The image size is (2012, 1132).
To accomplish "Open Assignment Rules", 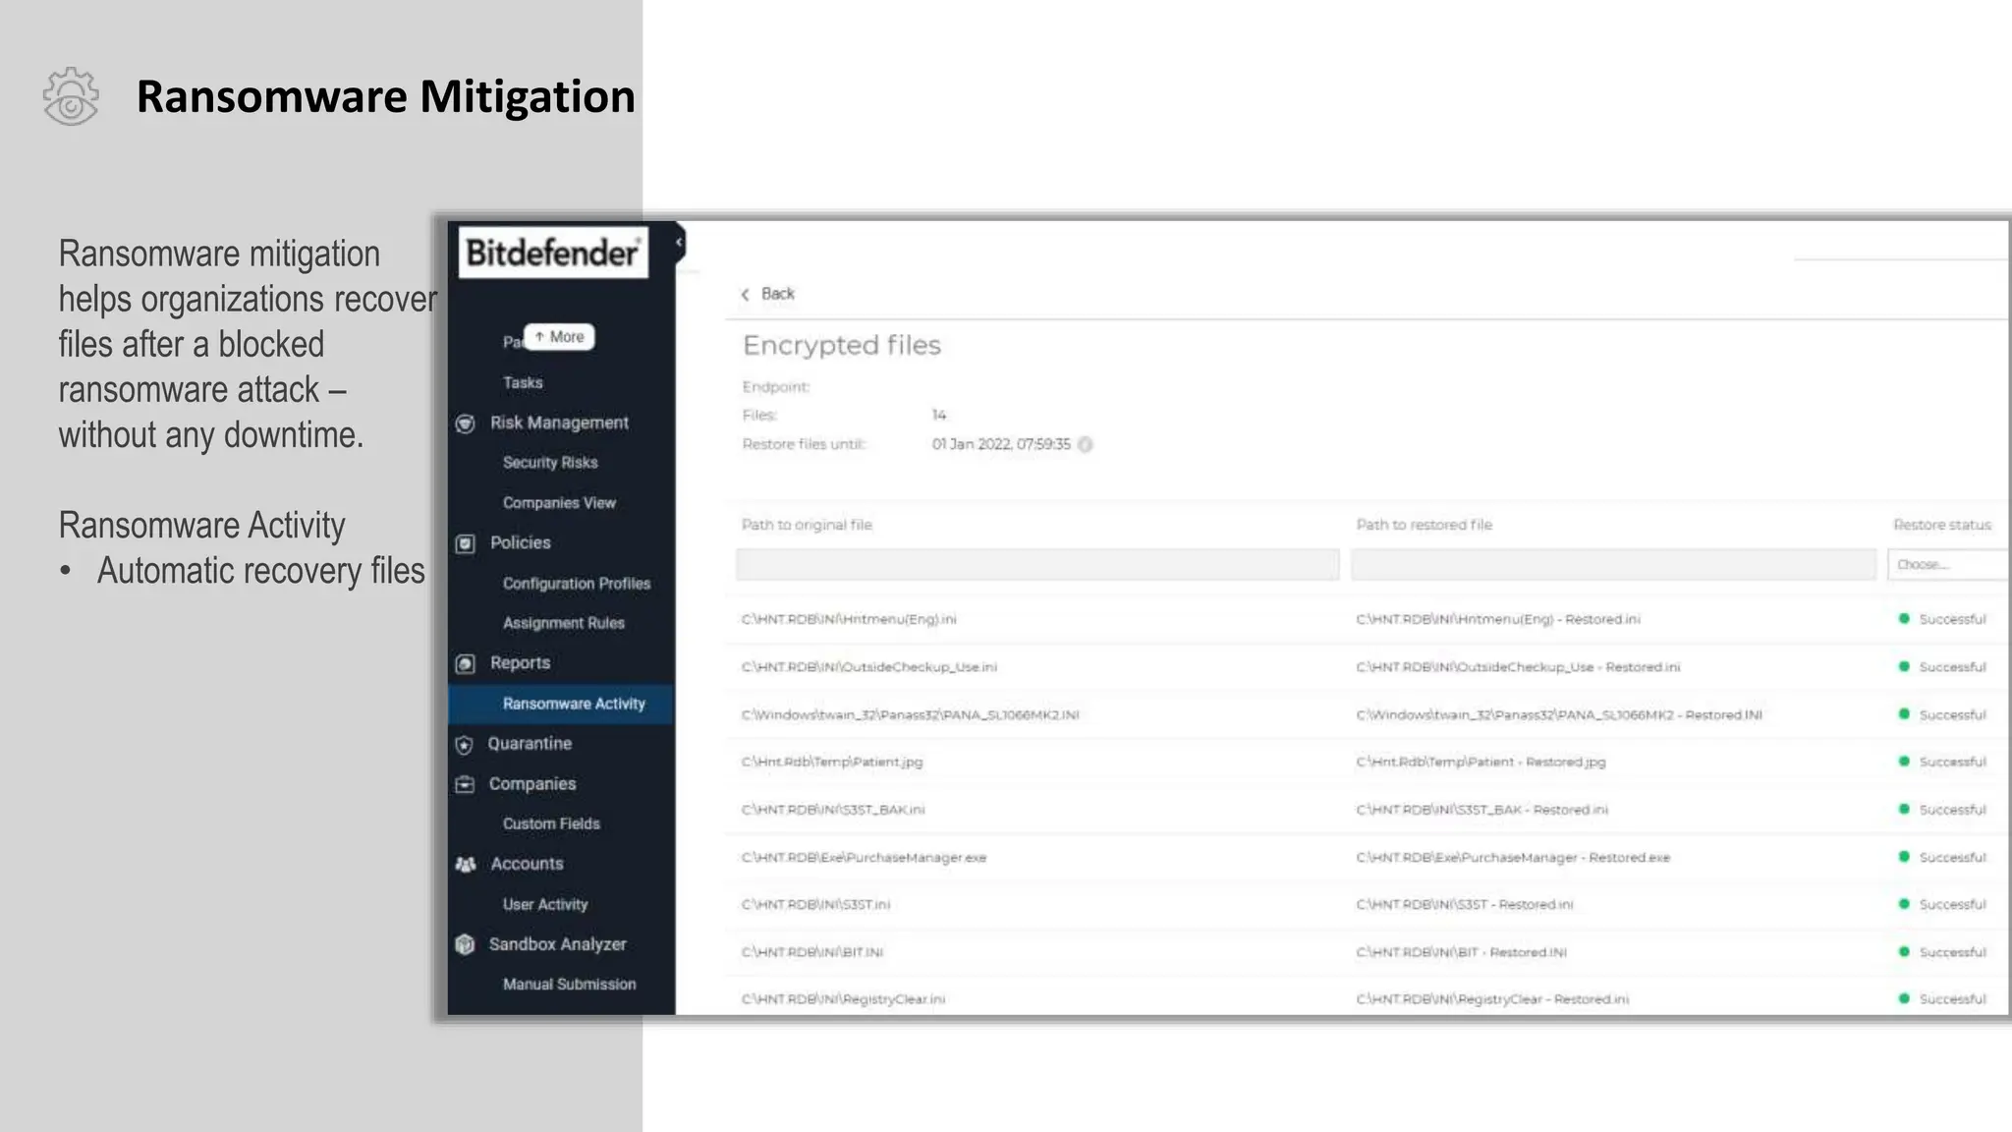I will coord(564,623).
